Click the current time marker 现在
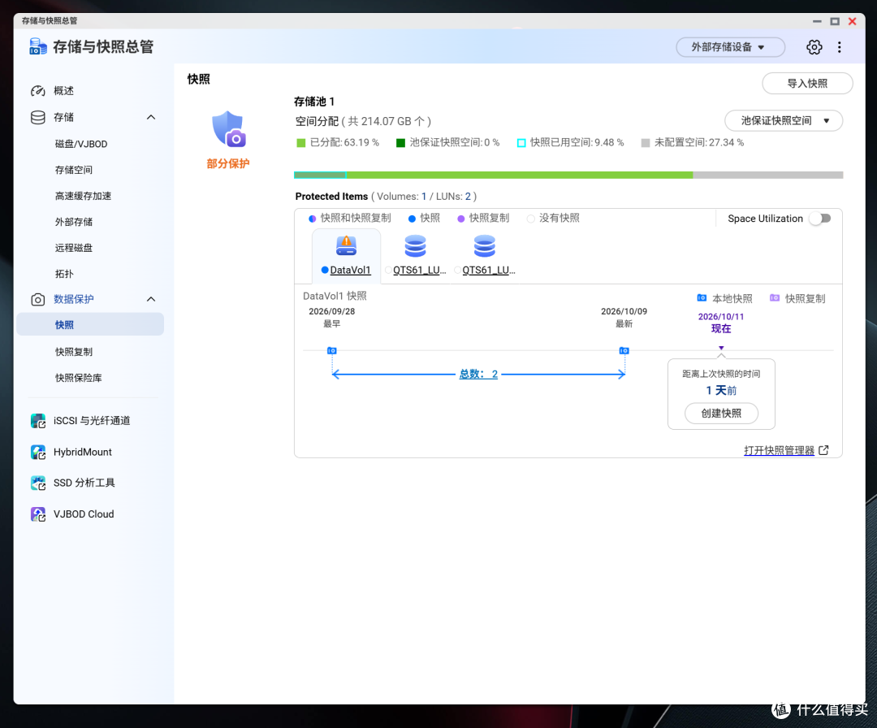This screenshot has height=728, width=877. pyautogui.click(x=721, y=348)
